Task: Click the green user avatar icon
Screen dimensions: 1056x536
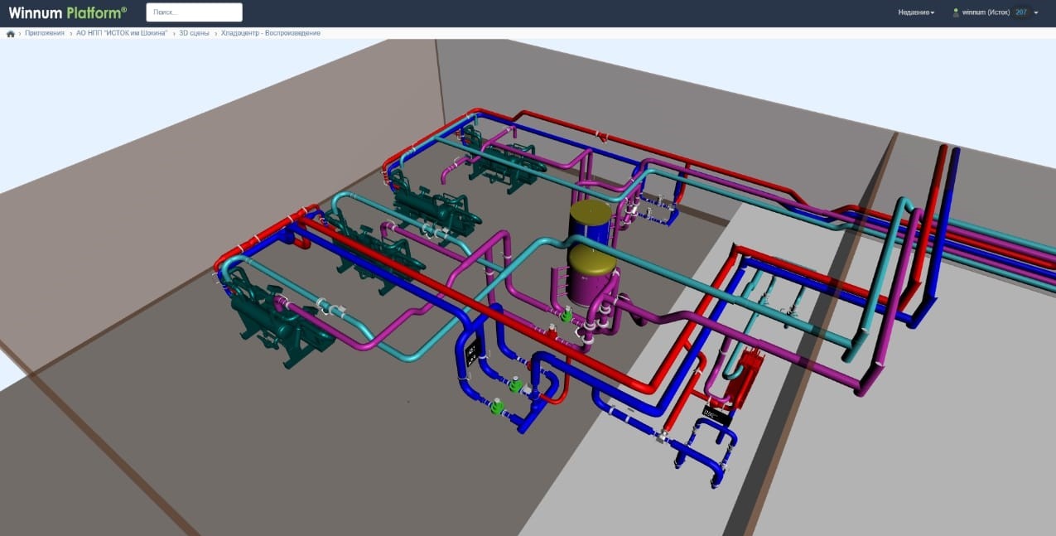Action: tap(956, 12)
